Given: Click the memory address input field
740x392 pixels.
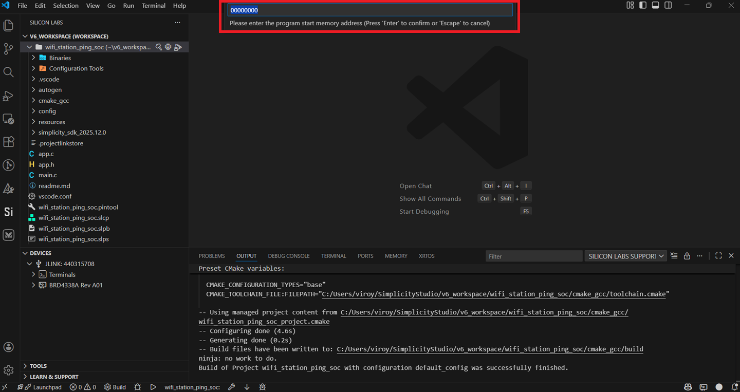Looking at the screenshot, I should (369, 10).
